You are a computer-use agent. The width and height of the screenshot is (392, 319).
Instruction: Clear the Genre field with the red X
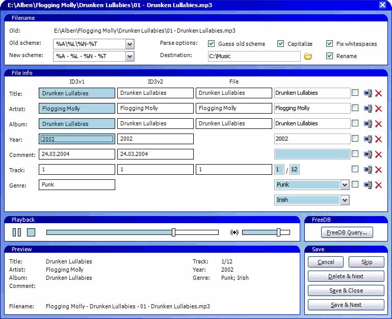tap(379, 185)
